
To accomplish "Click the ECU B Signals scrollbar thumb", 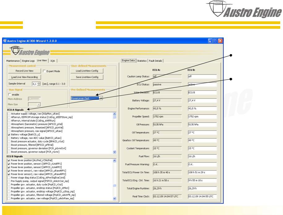I will coord(115,186).
